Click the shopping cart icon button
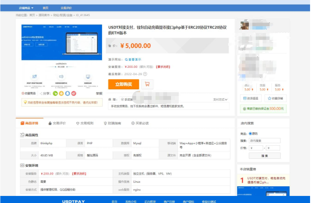Image resolution: width=312 pixels, height=203 pixels. point(147,84)
